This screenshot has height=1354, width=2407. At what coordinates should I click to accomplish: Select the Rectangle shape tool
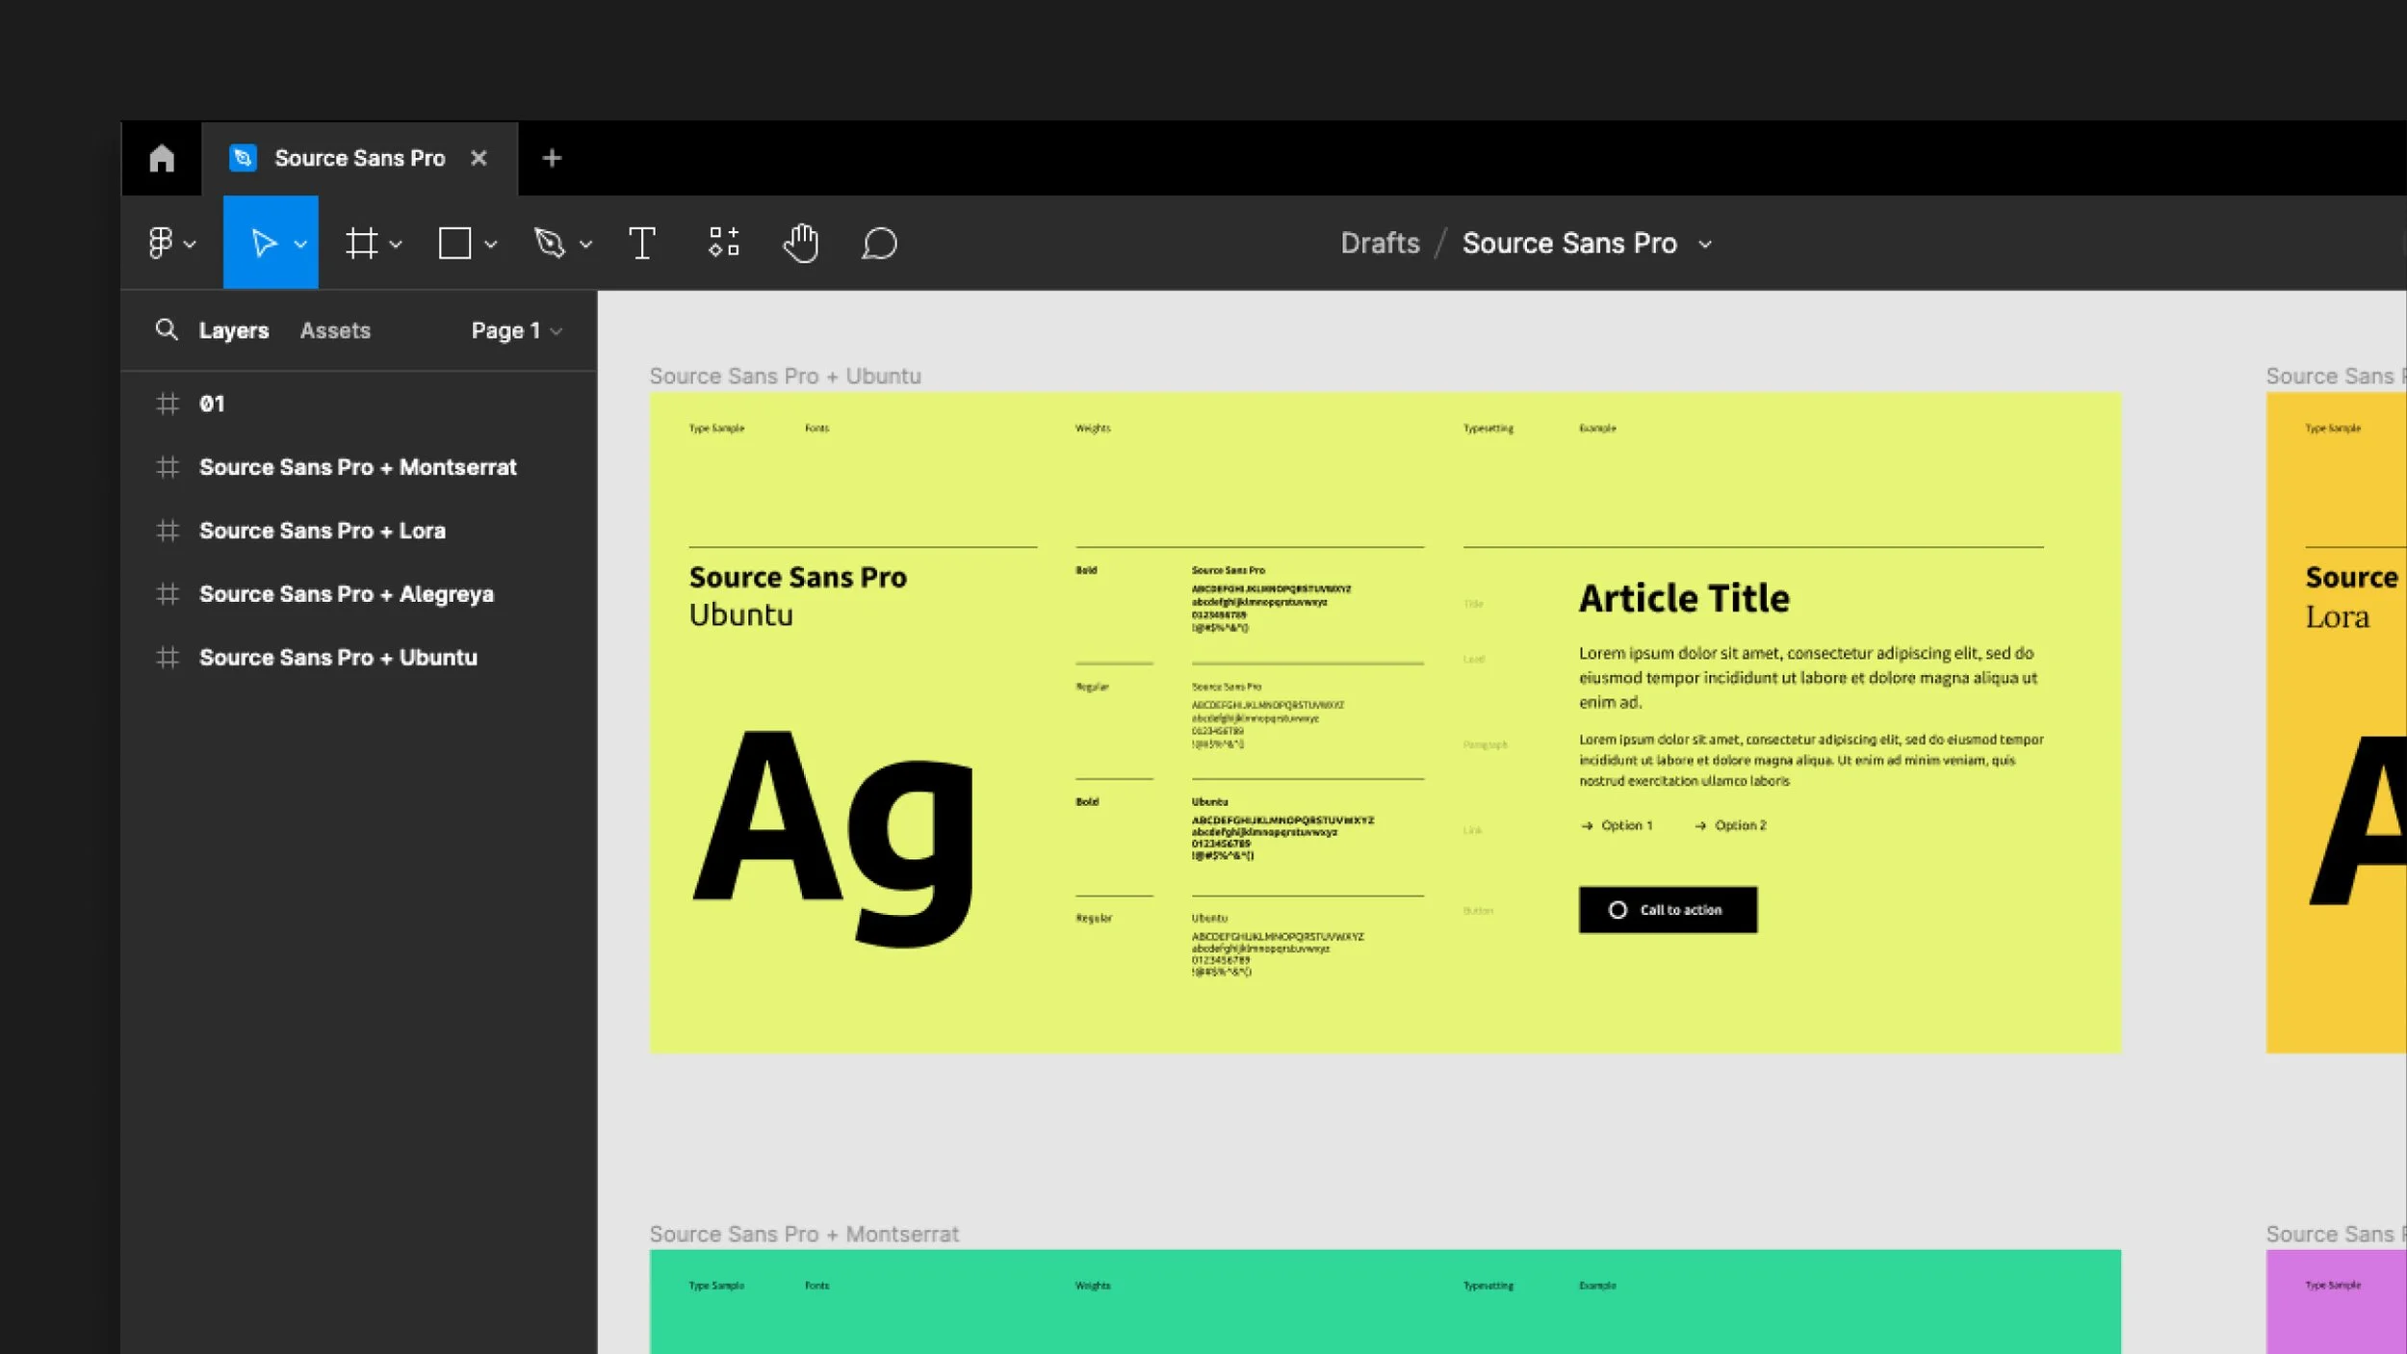click(x=454, y=242)
